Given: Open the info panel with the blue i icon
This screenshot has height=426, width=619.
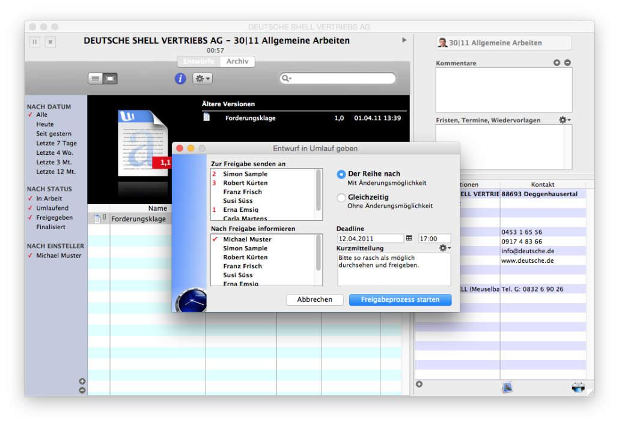Looking at the screenshot, I should coord(180,78).
